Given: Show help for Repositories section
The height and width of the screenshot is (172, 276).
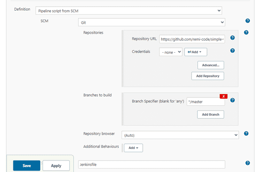Looking at the screenshot, I should [246, 32].
